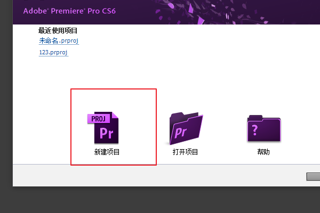
Task: Click the partially visible button in the footer
Action: tap(313, 177)
